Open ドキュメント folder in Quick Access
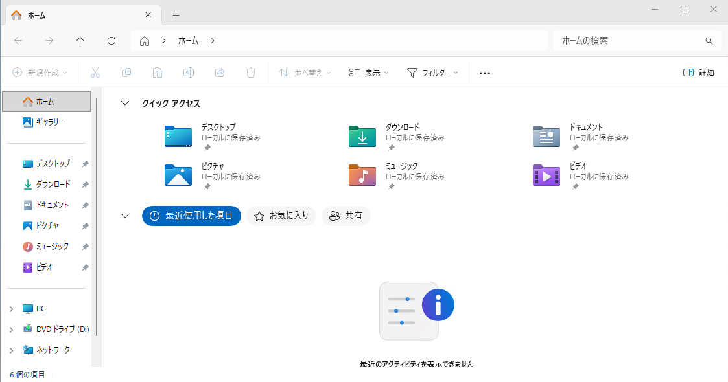Image resolution: width=728 pixels, height=382 pixels. pos(581,137)
